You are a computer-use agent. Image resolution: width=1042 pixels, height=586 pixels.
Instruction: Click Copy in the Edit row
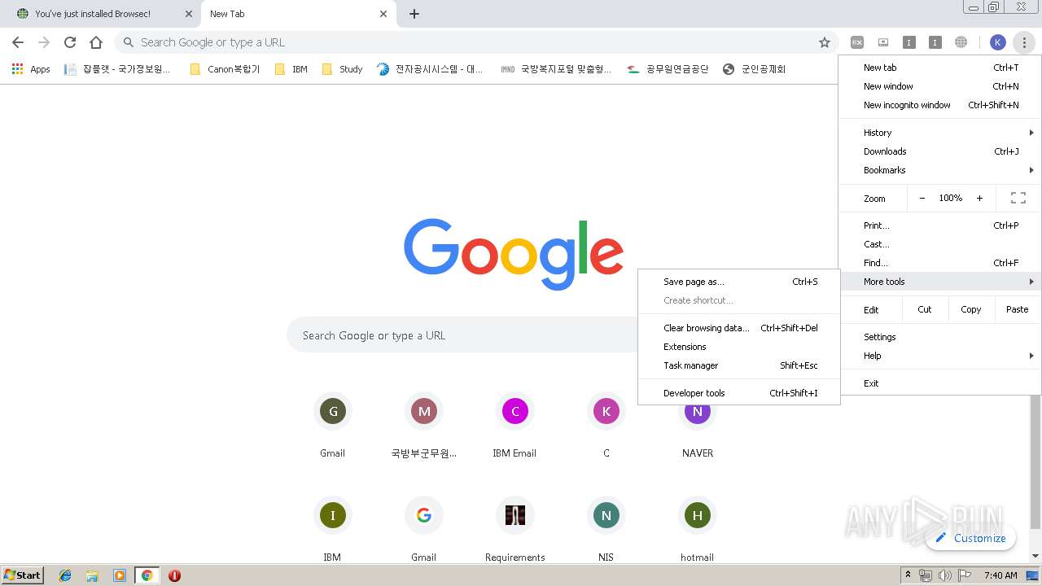(970, 309)
